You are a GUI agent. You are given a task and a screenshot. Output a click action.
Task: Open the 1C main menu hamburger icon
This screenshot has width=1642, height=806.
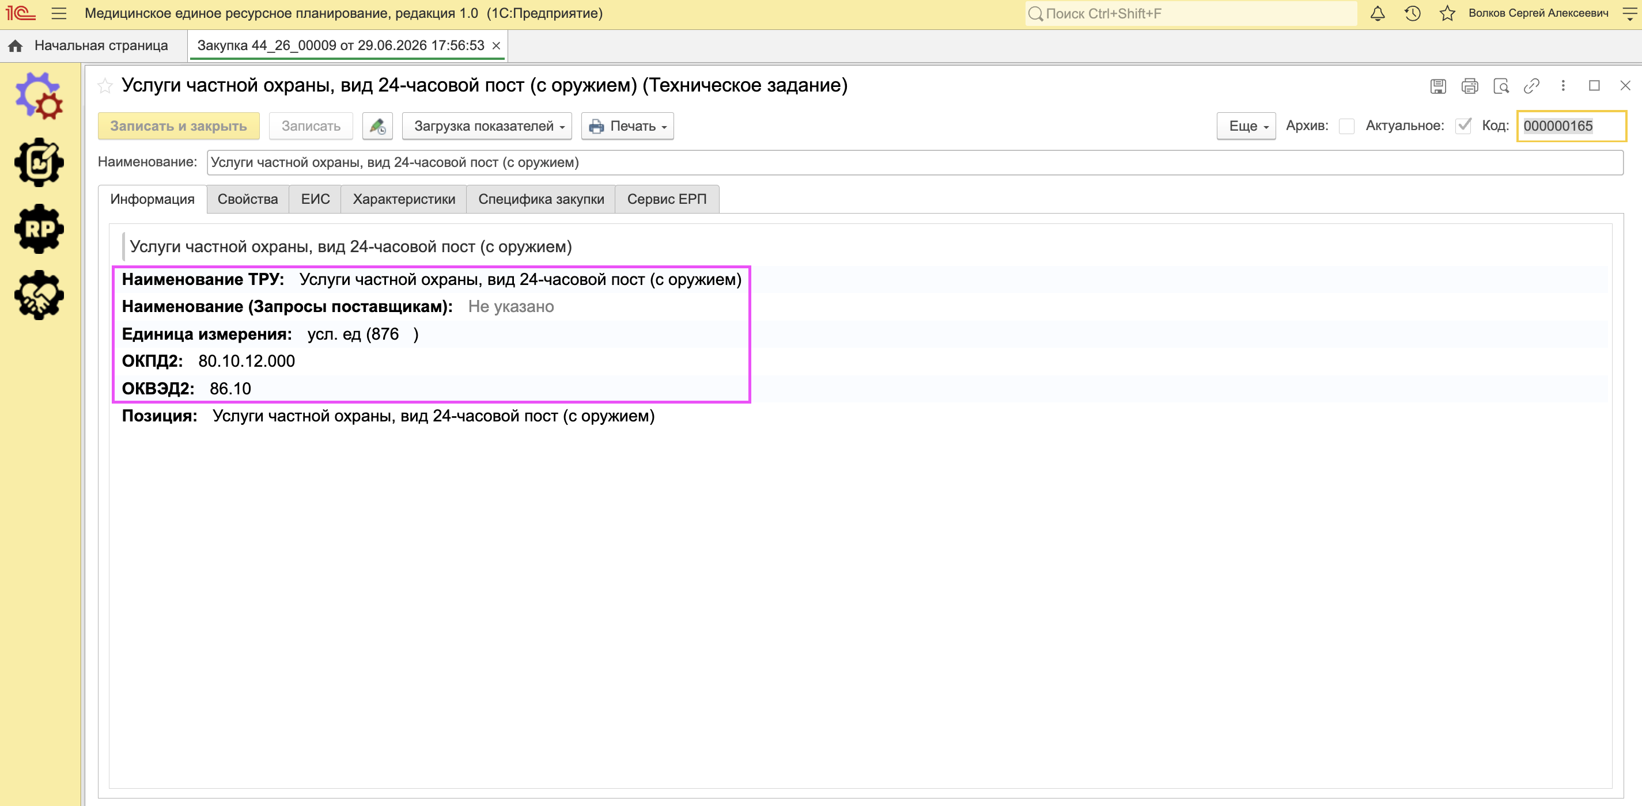[x=59, y=13]
